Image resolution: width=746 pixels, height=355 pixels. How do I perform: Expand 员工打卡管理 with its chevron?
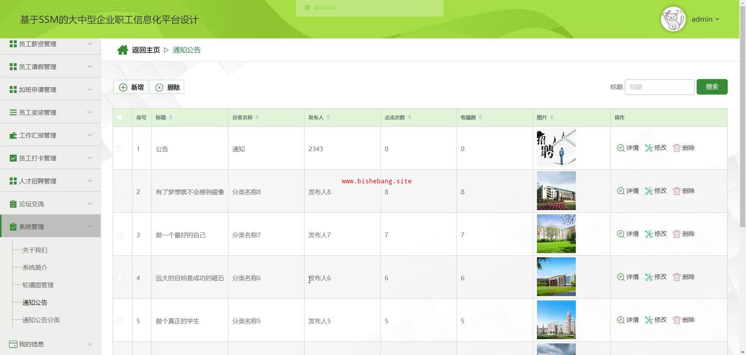tap(90, 158)
